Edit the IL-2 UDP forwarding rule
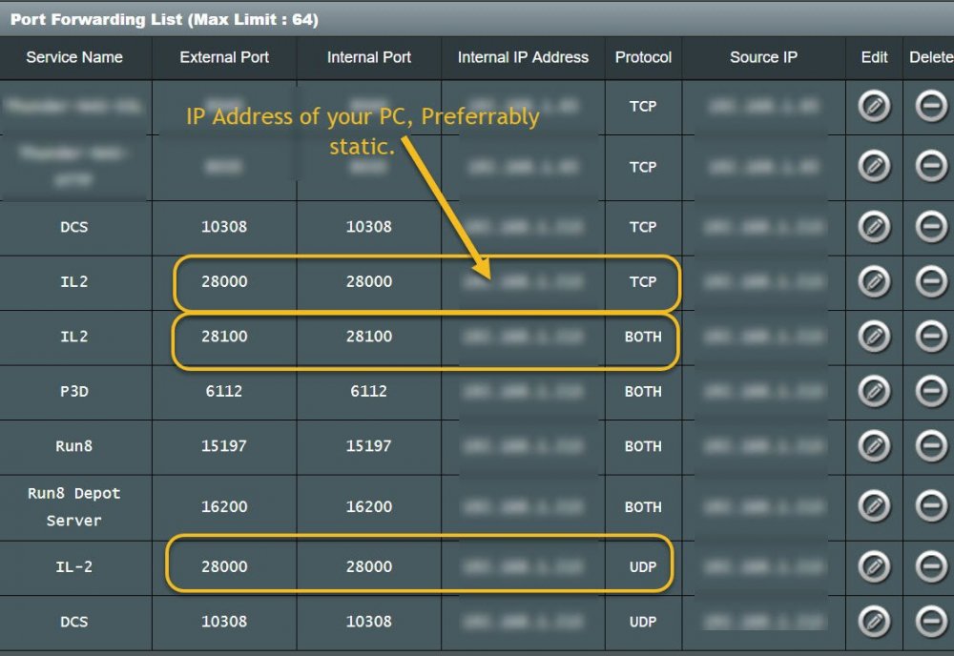This screenshot has height=656, width=954. (874, 566)
